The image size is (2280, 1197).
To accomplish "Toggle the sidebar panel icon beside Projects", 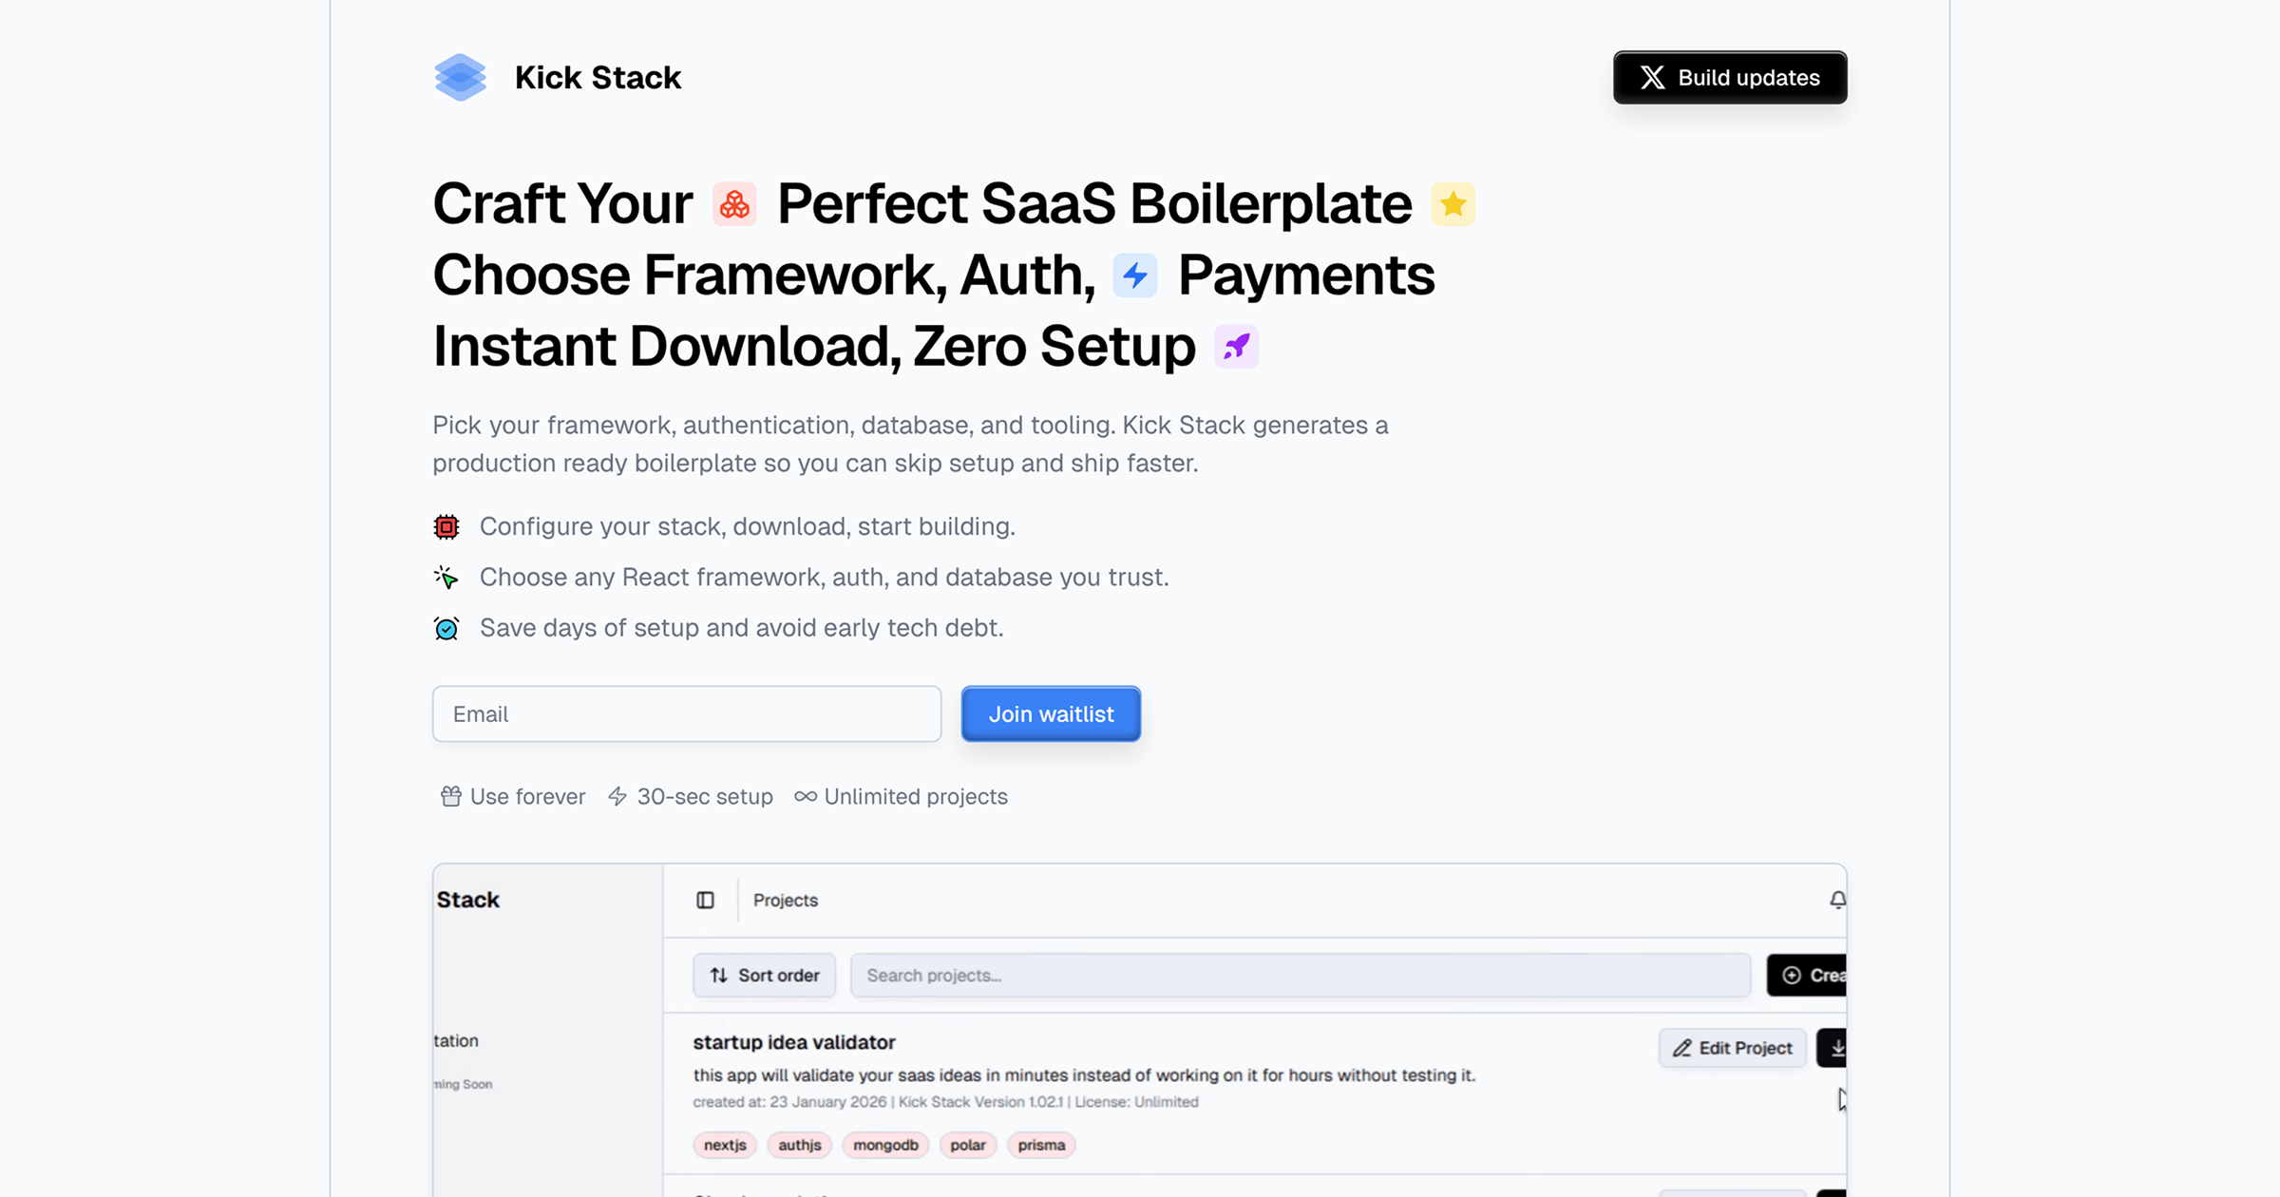I will click(705, 900).
